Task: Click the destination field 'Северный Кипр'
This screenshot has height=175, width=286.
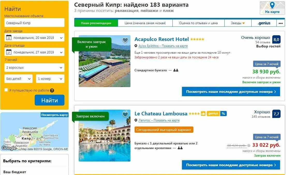Action: click(x=34, y=23)
